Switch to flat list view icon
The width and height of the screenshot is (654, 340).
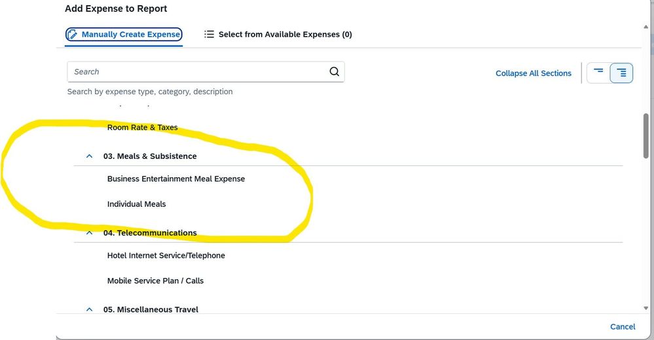(x=598, y=73)
